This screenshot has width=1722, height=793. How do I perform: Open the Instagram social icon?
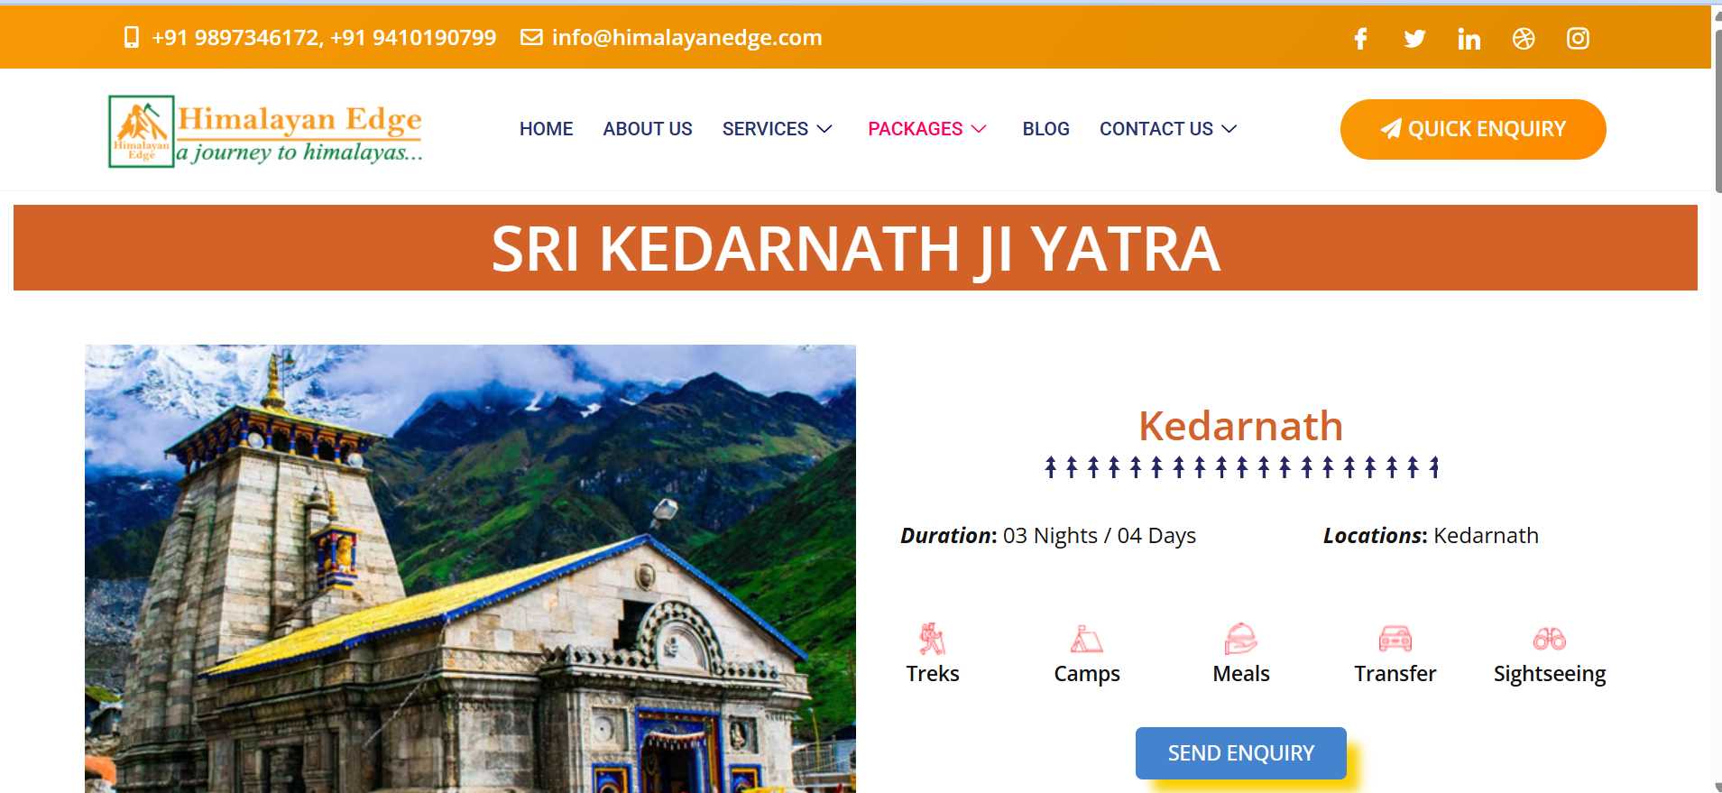click(x=1578, y=38)
